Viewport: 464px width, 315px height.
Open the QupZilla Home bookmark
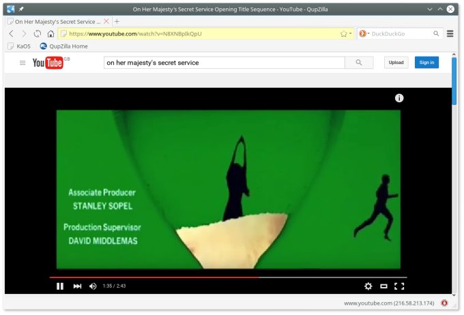(x=63, y=46)
